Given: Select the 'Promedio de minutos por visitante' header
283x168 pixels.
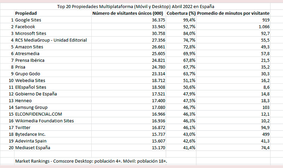Looking at the screenshot, I should [x=233, y=13].
